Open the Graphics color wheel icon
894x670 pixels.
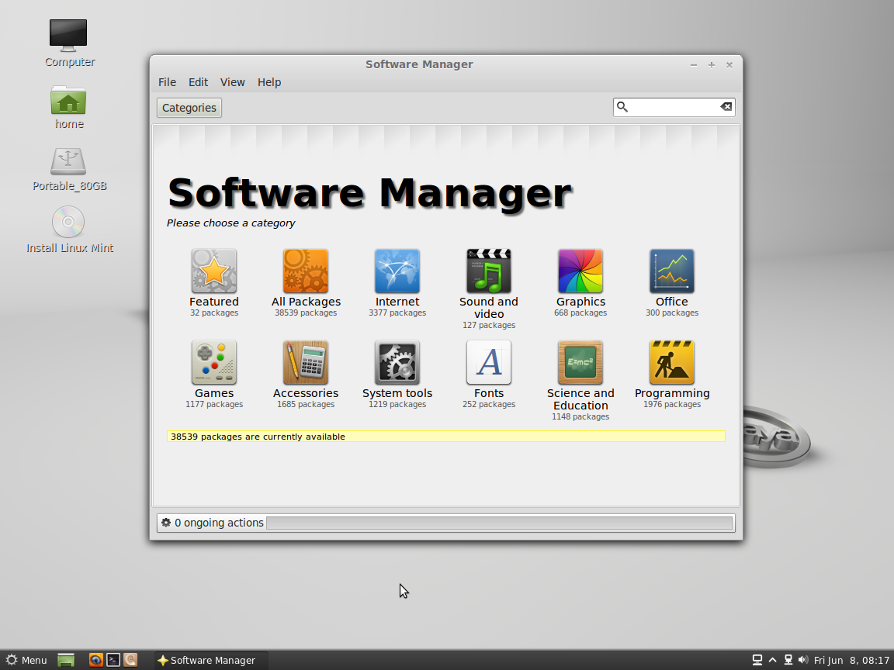click(x=580, y=271)
